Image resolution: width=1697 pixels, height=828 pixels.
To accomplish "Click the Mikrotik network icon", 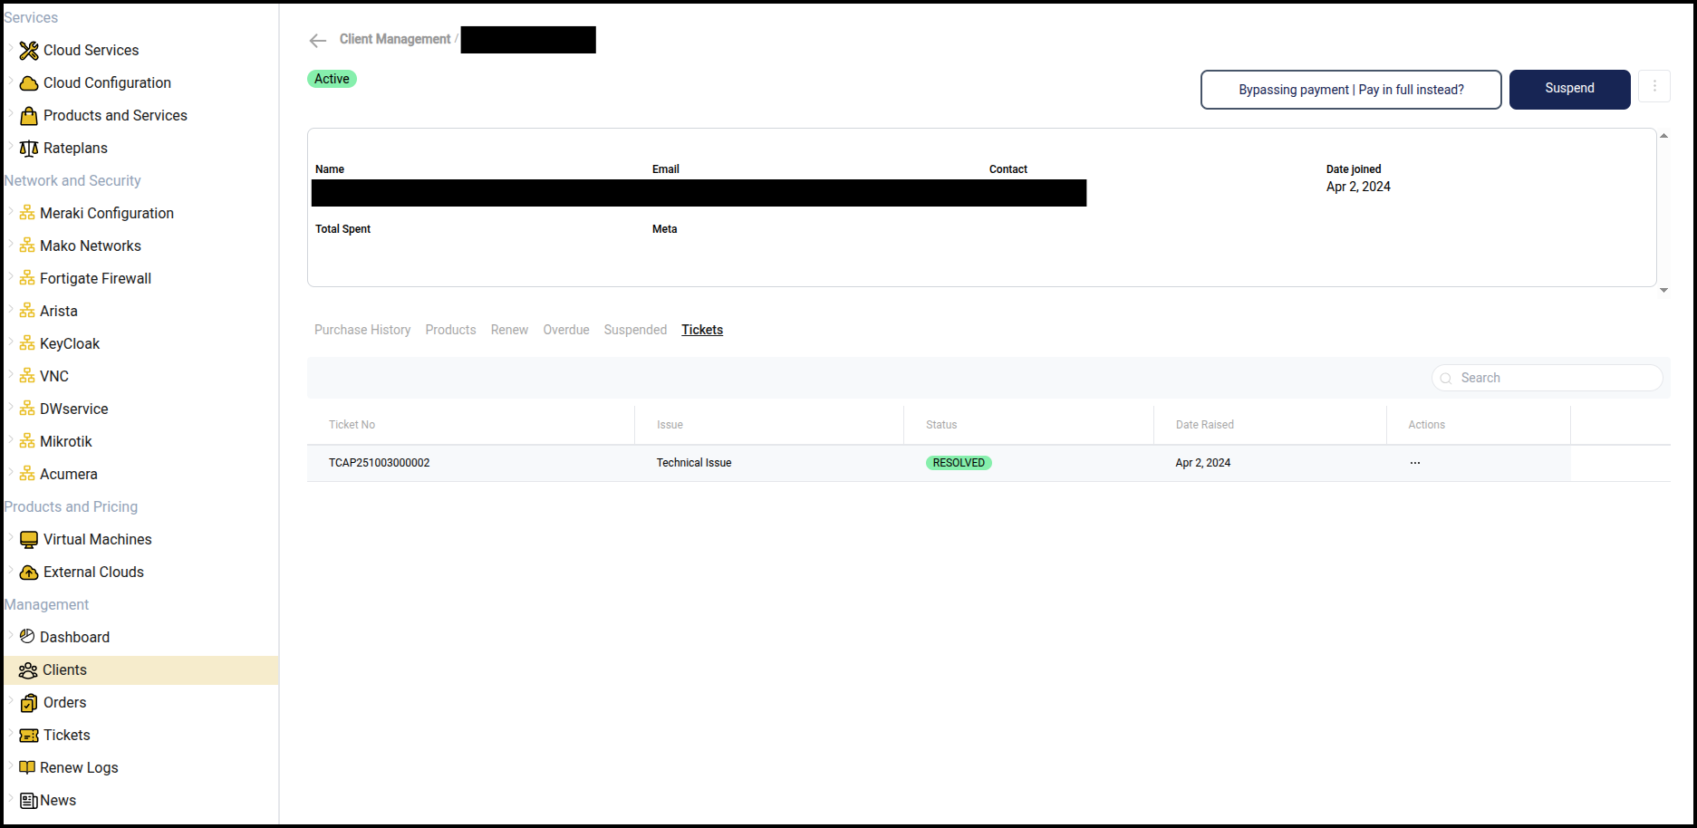I will 27,441.
